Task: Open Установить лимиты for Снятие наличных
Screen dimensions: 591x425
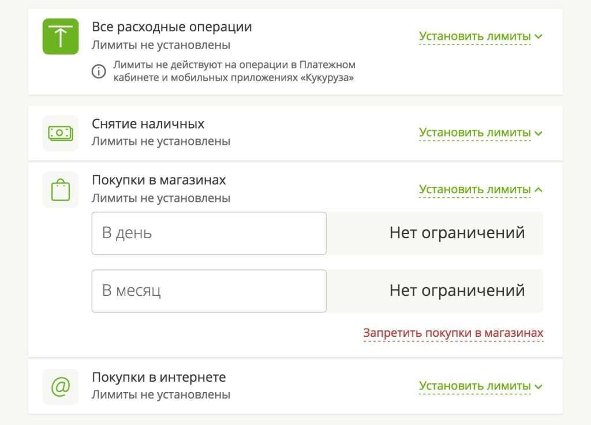Action: [x=474, y=133]
